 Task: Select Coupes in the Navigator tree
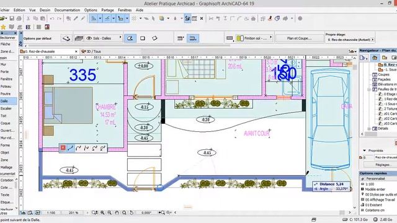click(x=383, y=74)
